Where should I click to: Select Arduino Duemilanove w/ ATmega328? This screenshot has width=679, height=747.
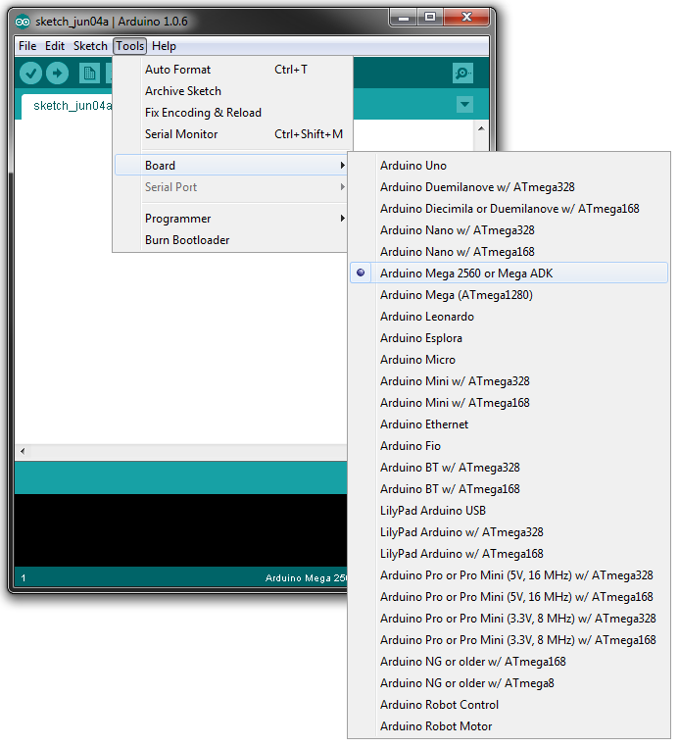click(x=509, y=187)
